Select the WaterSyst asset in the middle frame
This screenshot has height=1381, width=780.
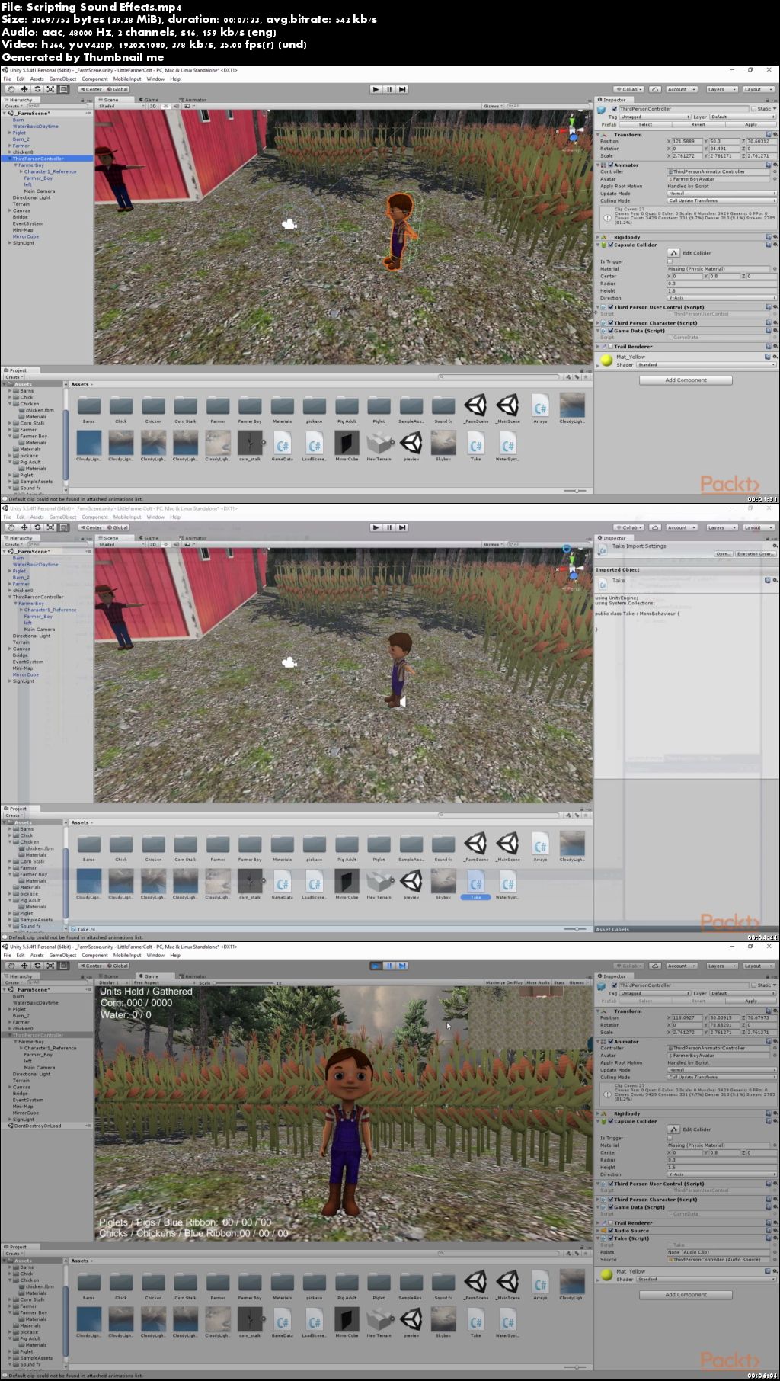click(508, 885)
